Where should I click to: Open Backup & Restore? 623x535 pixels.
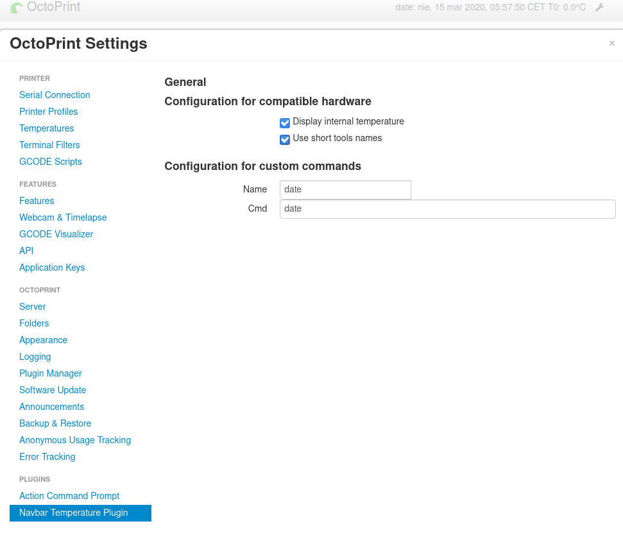[x=55, y=423]
